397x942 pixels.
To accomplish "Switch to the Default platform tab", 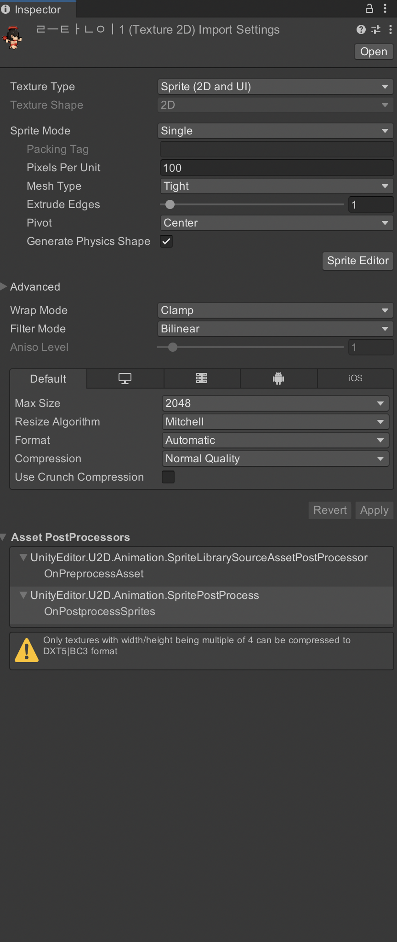I will tap(48, 378).
